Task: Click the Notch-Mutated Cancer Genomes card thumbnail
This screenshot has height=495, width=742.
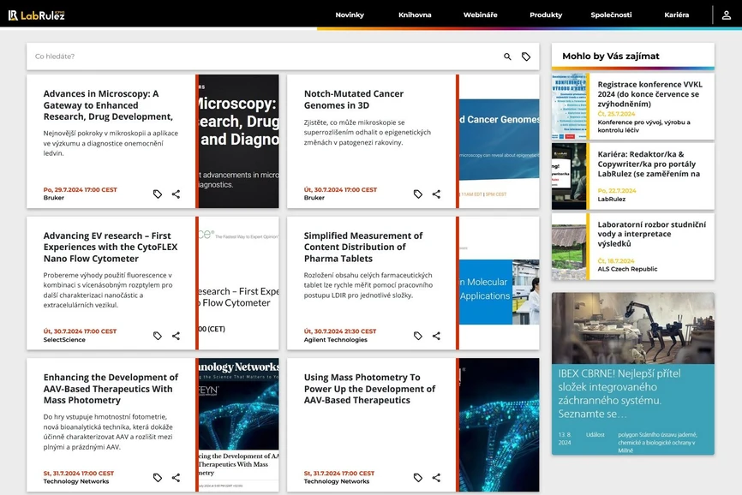Action: coord(500,141)
